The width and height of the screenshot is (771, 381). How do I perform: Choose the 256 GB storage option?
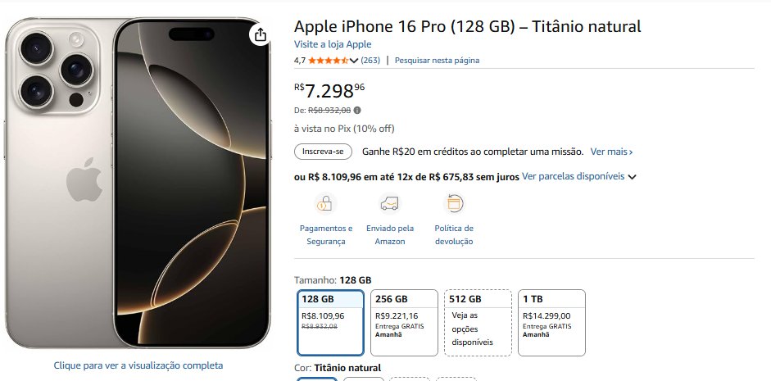[403, 323]
